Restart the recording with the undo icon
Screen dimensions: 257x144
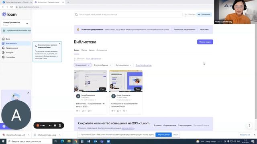pos(50,125)
